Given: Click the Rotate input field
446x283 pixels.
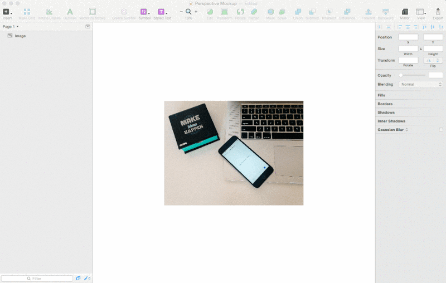Looking at the screenshot, I should pyautogui.click(x=408, y=60).
